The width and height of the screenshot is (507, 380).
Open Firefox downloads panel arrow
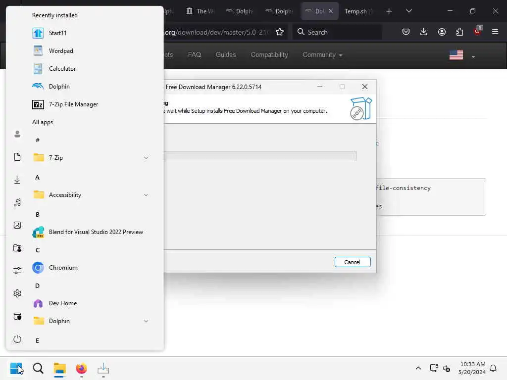[x=424, y=32]
